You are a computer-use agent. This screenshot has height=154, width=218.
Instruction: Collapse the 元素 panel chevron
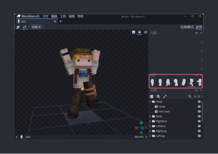click(201, 33)
